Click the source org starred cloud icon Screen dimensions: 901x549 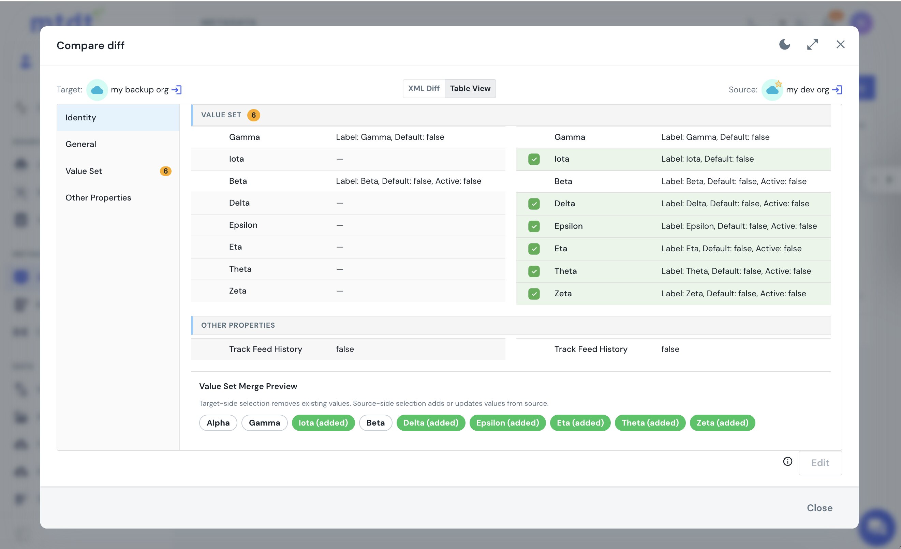tap(772, 90)
